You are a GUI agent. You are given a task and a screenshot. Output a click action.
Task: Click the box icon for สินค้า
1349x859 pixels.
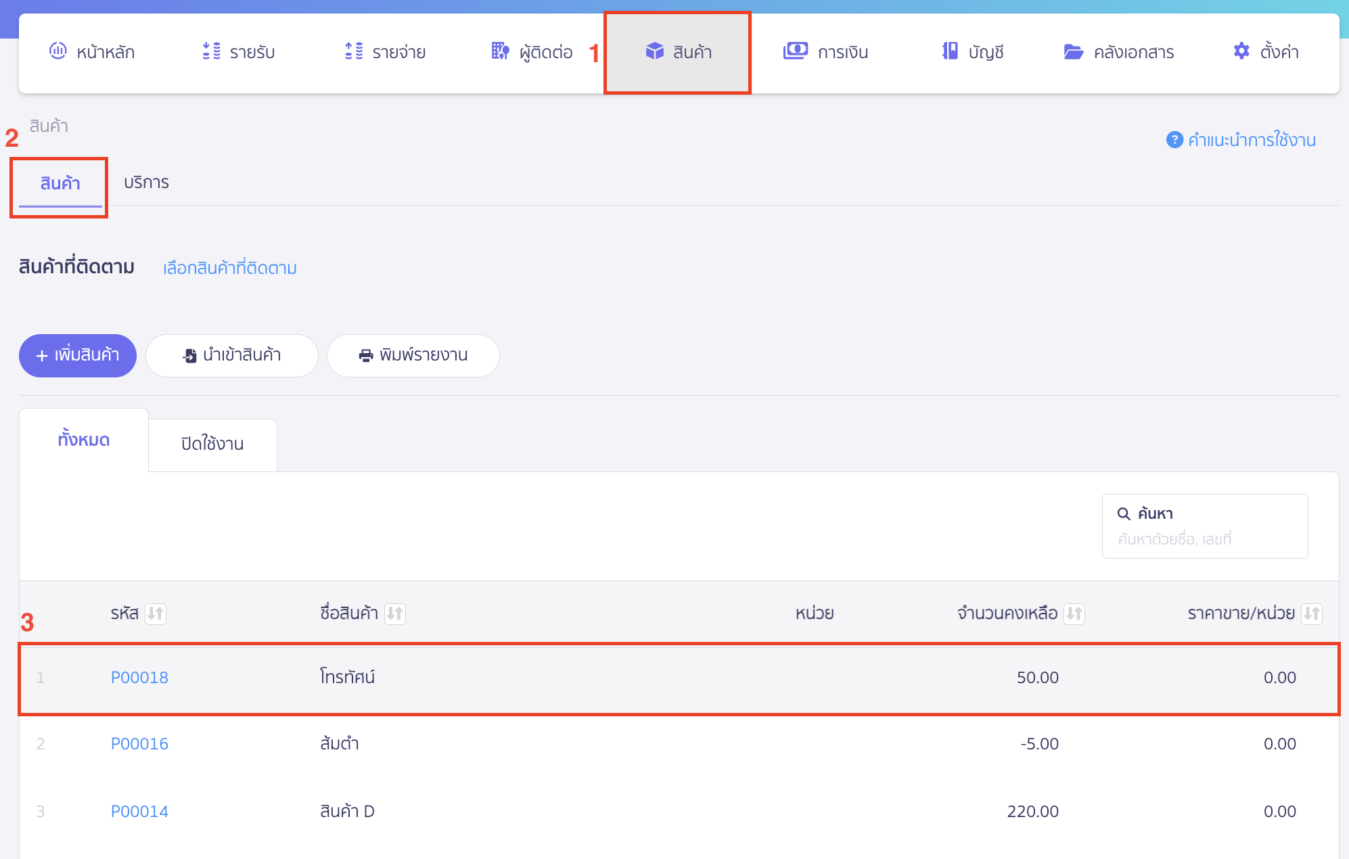click(x=654, y=51)
